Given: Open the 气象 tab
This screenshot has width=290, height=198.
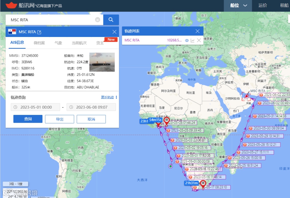Looking at the screenshot, I should point(58,43).
